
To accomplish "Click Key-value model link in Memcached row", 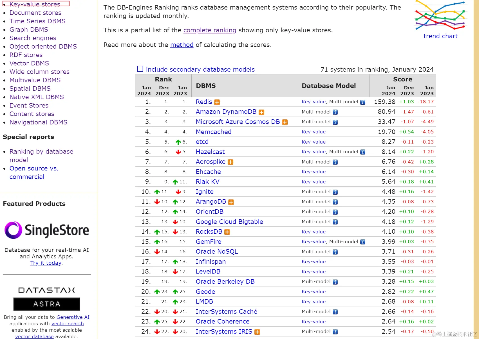I will pos(314,132).
